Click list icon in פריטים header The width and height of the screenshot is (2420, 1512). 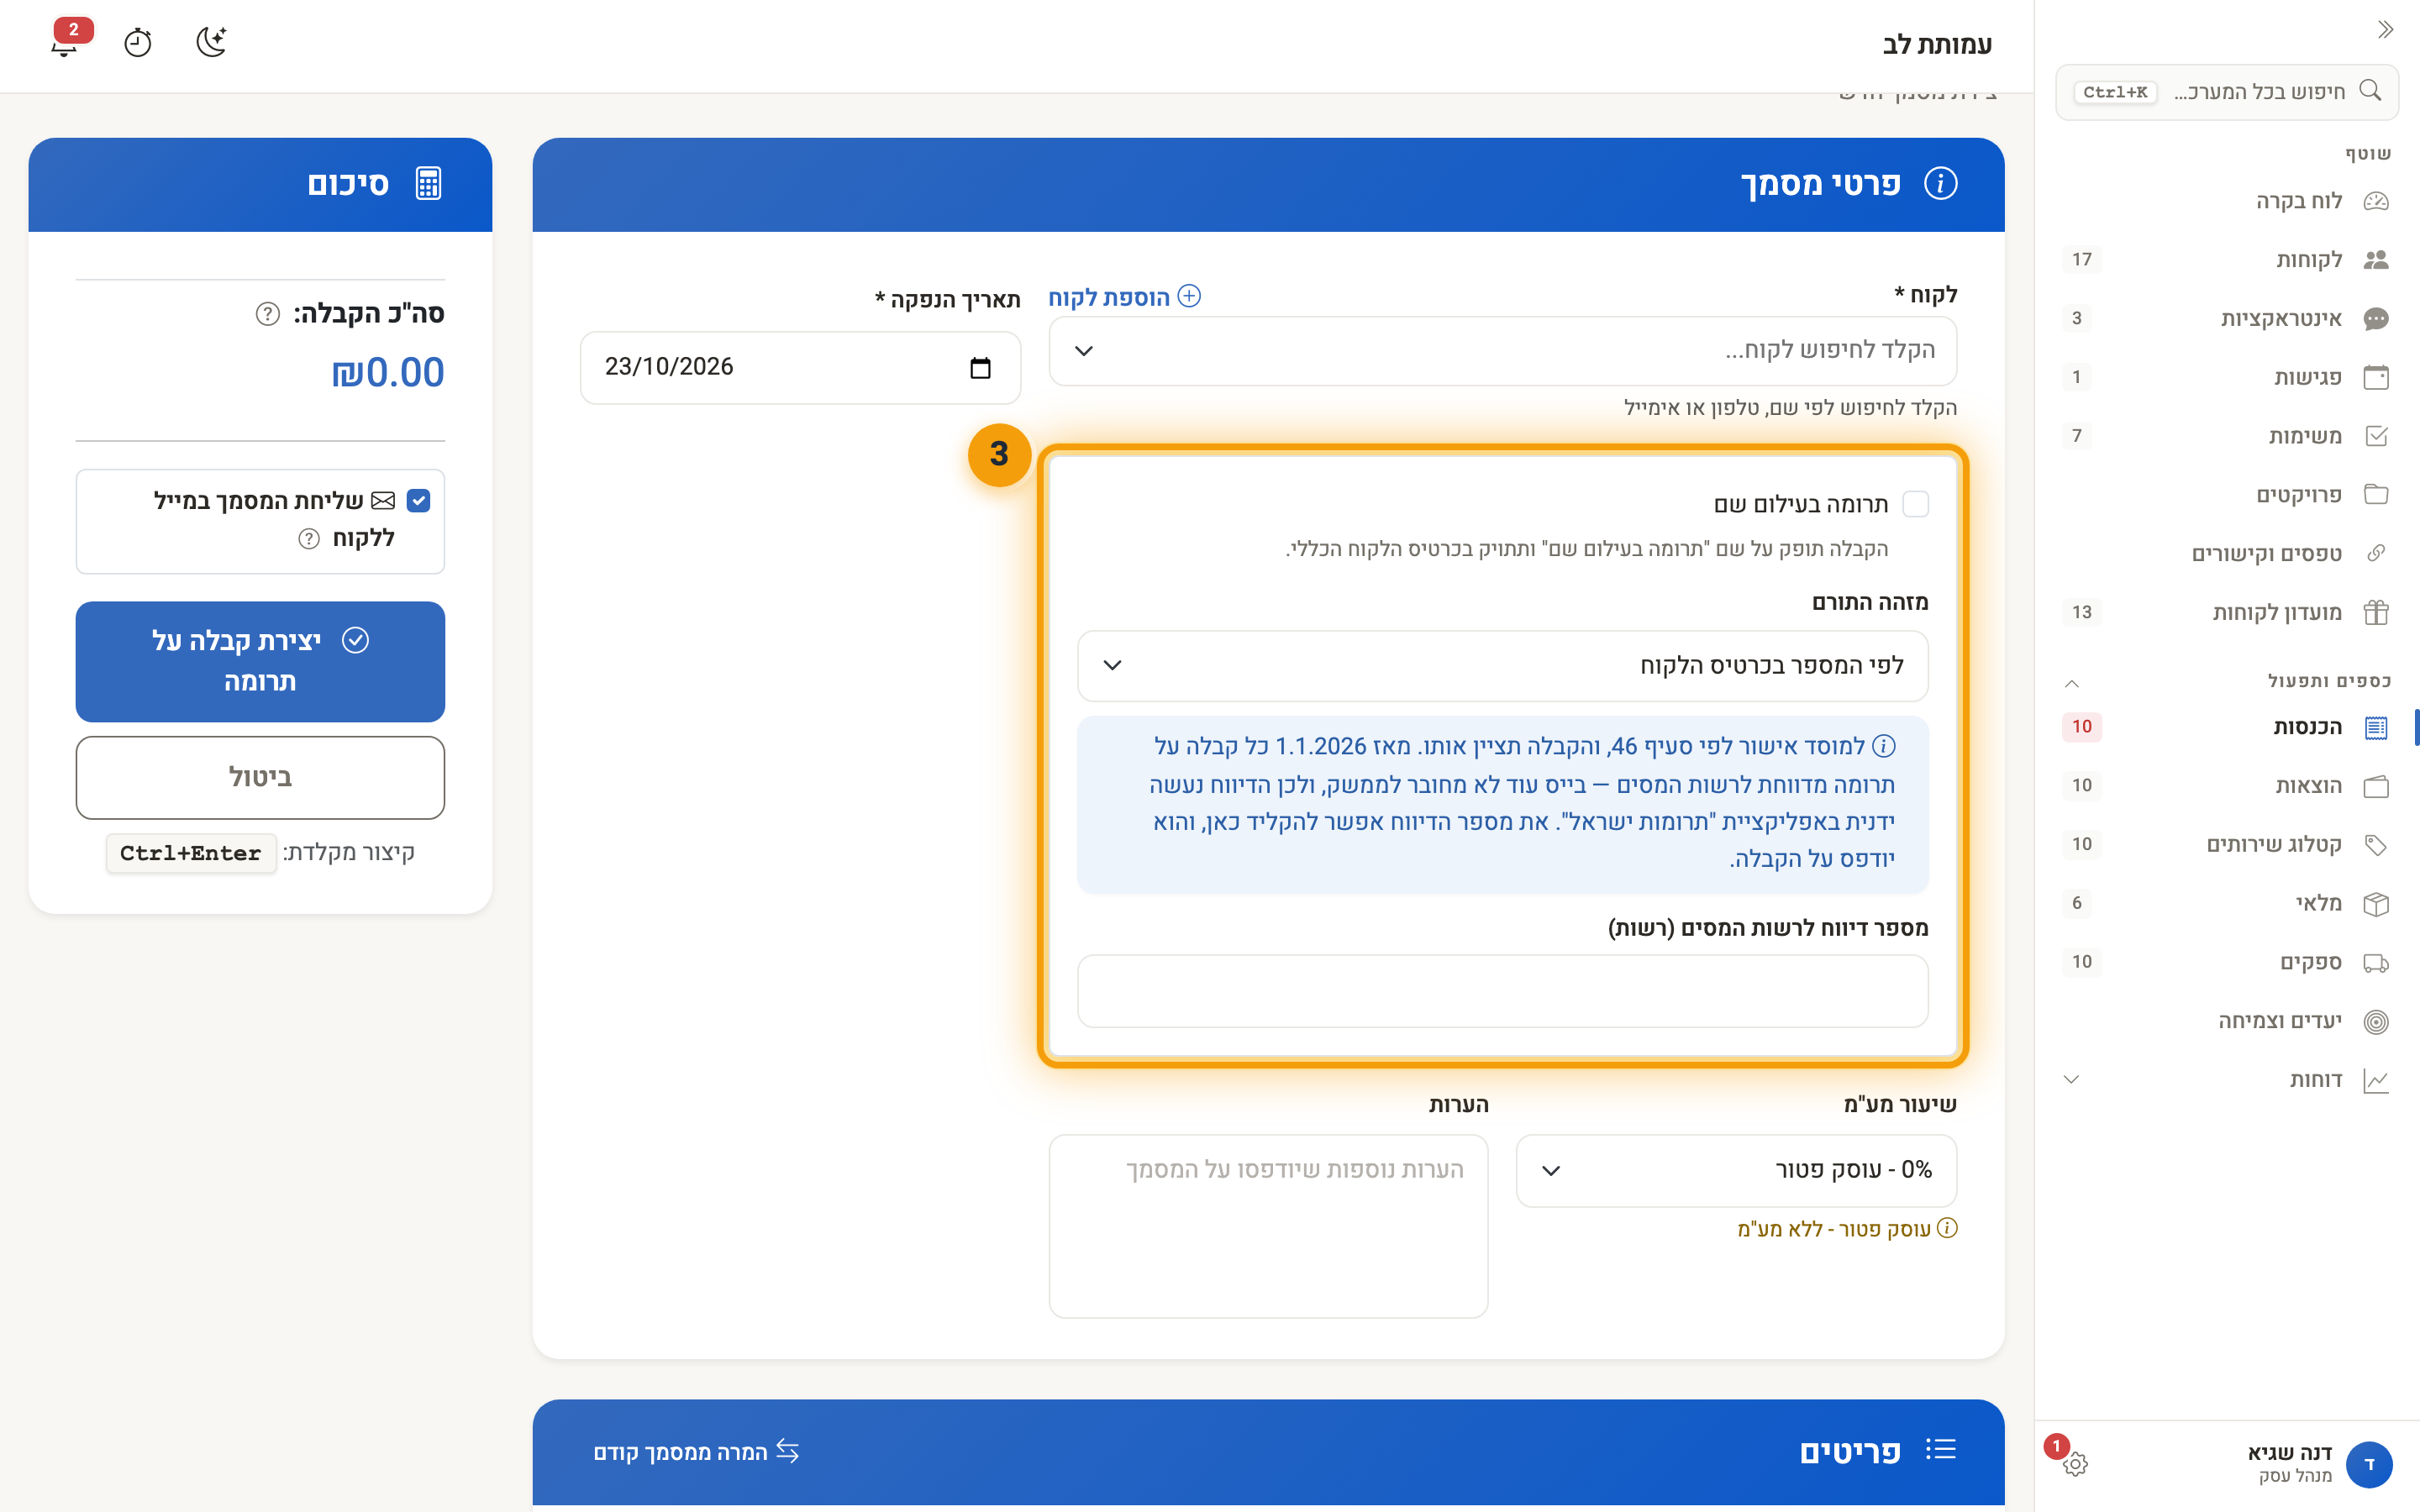pos(1940,1450)
